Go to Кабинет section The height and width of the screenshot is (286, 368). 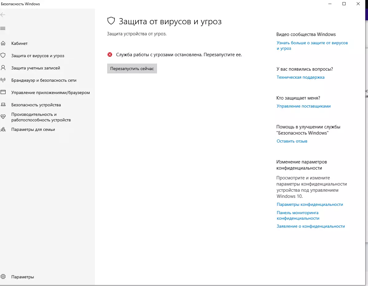coord(19,43)
